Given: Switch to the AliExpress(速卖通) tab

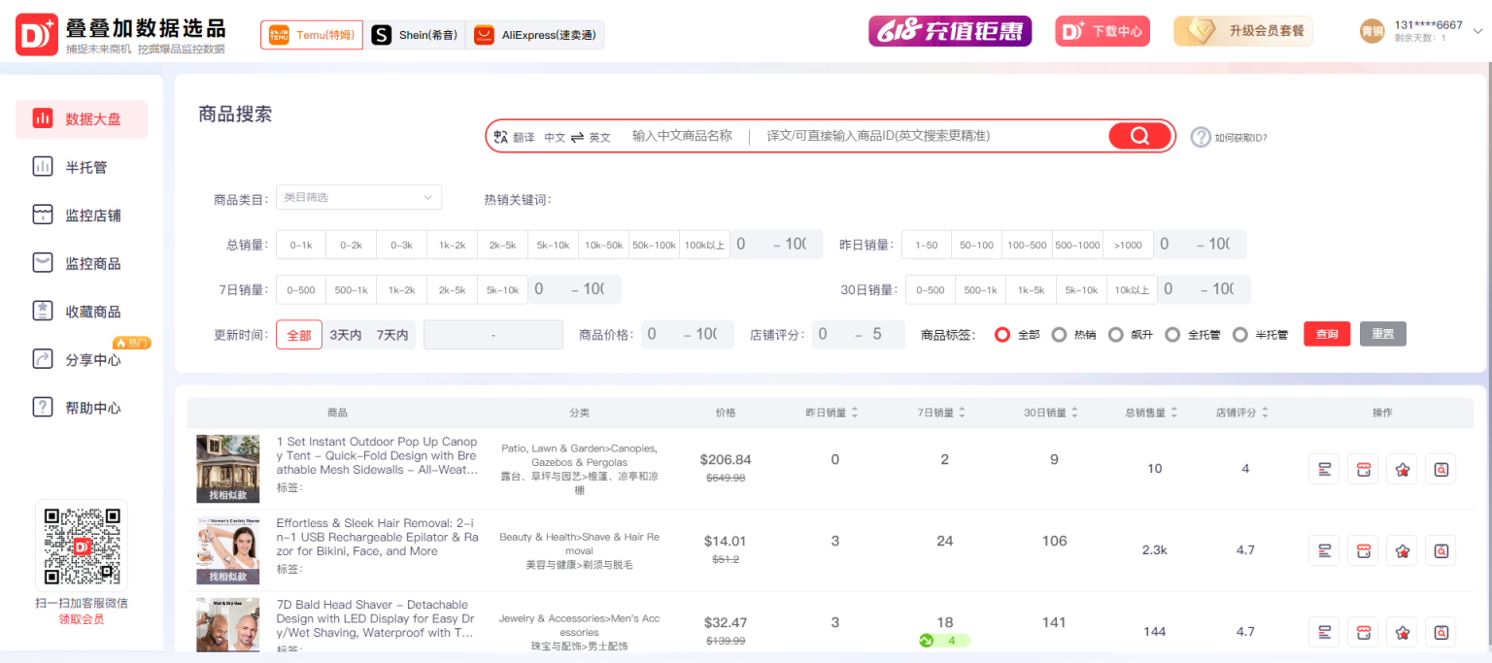Looking at the screenshot, I should 535,35.
